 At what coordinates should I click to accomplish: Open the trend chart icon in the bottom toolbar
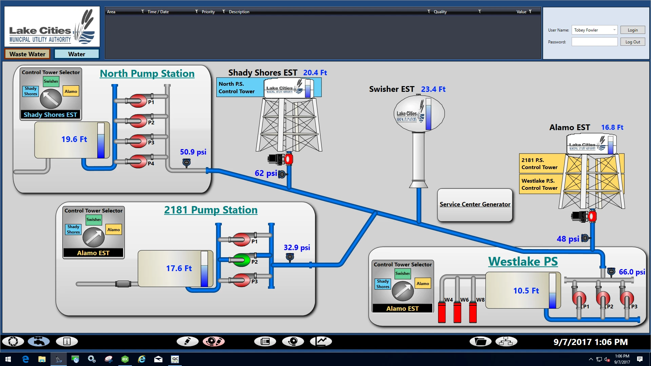[x=321, y=341]
